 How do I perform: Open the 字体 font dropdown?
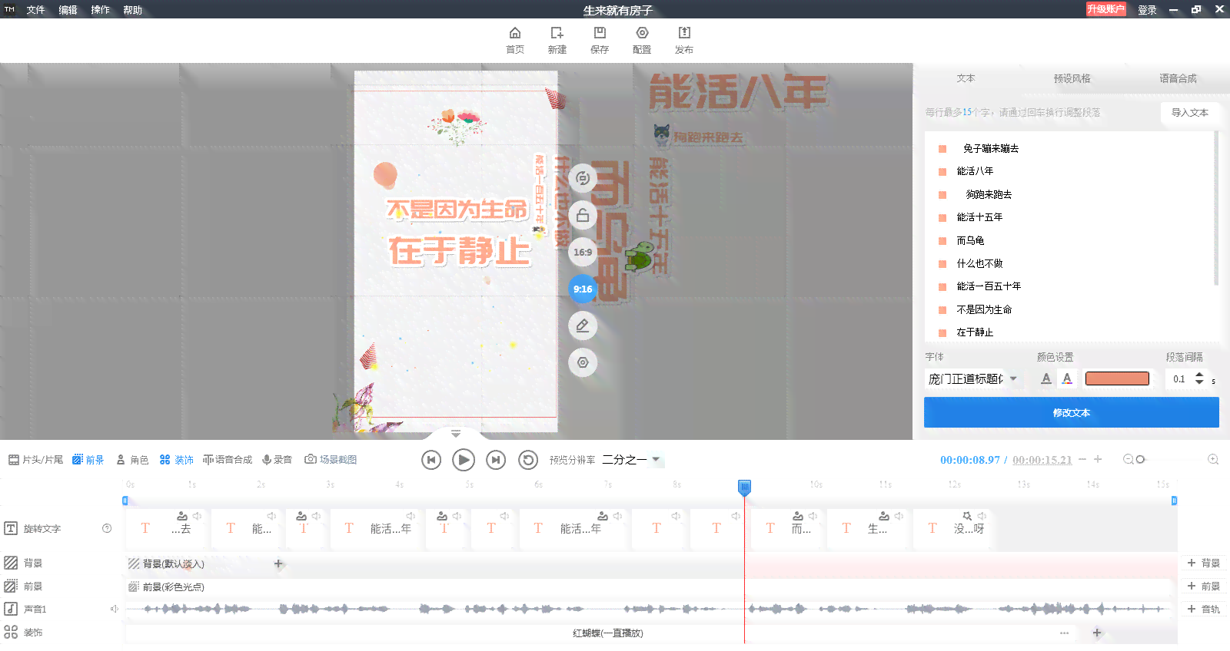click(972, 378)
